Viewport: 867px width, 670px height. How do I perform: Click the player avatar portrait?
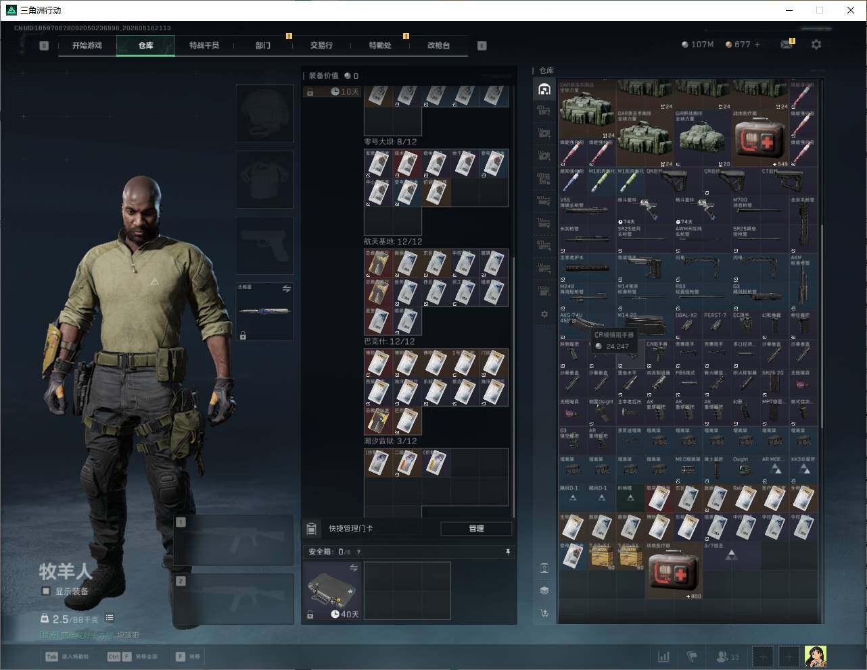tap(816, 656)
